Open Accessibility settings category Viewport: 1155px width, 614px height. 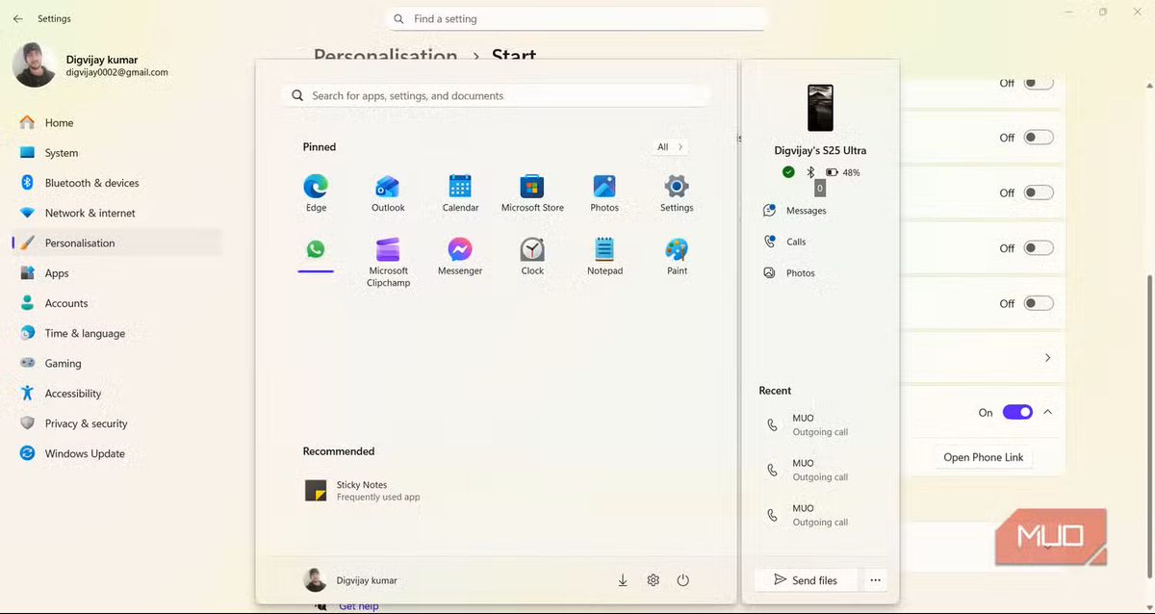(x=115, y=394)
